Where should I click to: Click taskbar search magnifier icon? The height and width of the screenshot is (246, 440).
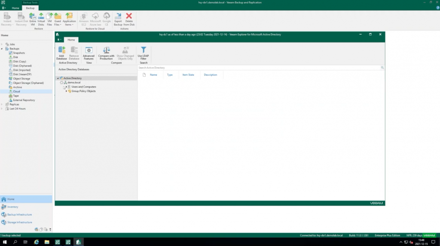coord(15,242)
